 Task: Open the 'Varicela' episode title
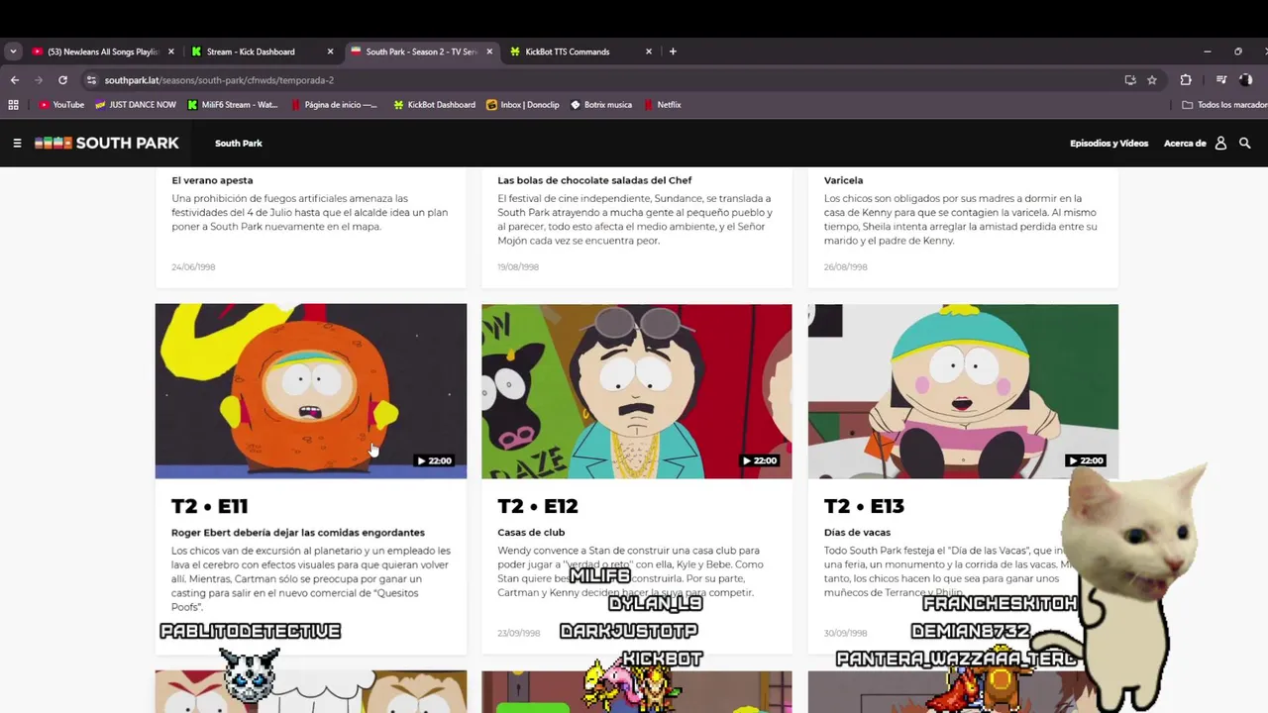(x=843, y=180)
